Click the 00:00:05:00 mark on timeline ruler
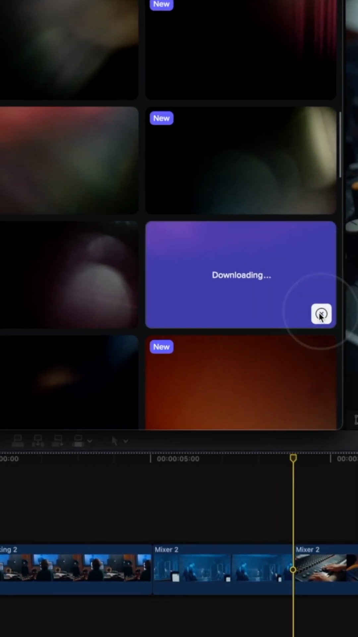 (x=151, y=459)
